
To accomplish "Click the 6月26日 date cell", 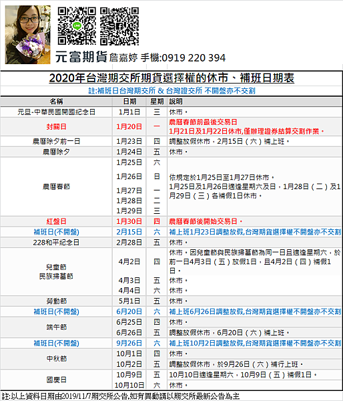I will point(129,333).
